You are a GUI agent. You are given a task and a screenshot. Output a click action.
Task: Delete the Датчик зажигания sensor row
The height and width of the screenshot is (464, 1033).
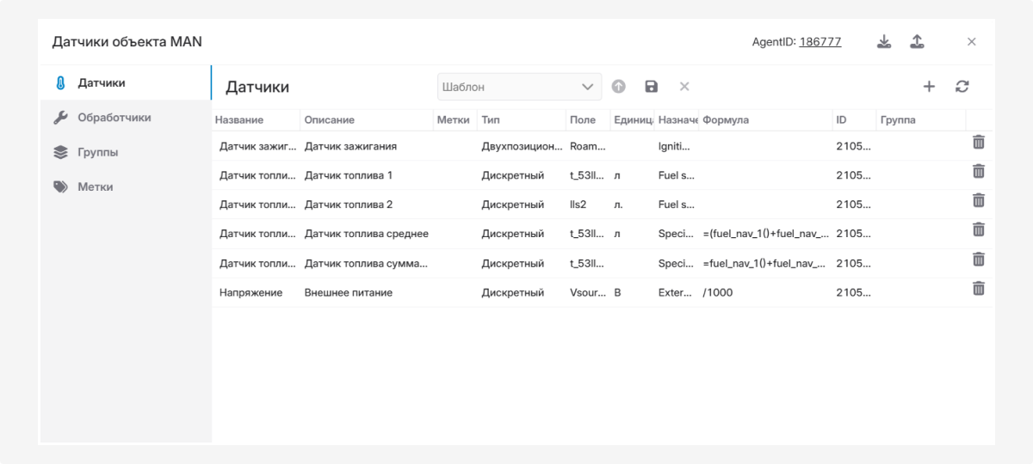click(x=978, y=143)
